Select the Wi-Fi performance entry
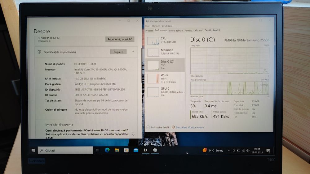The width and height of the screenshot is (310, 174). (165, 78)
